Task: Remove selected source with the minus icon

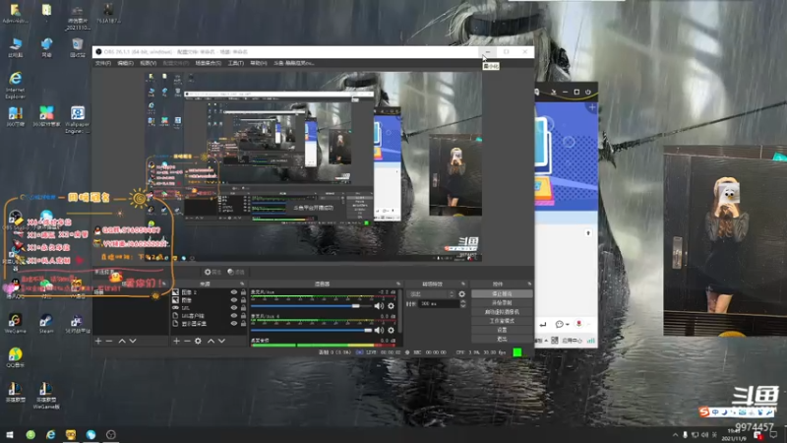Action: point(187,341)
